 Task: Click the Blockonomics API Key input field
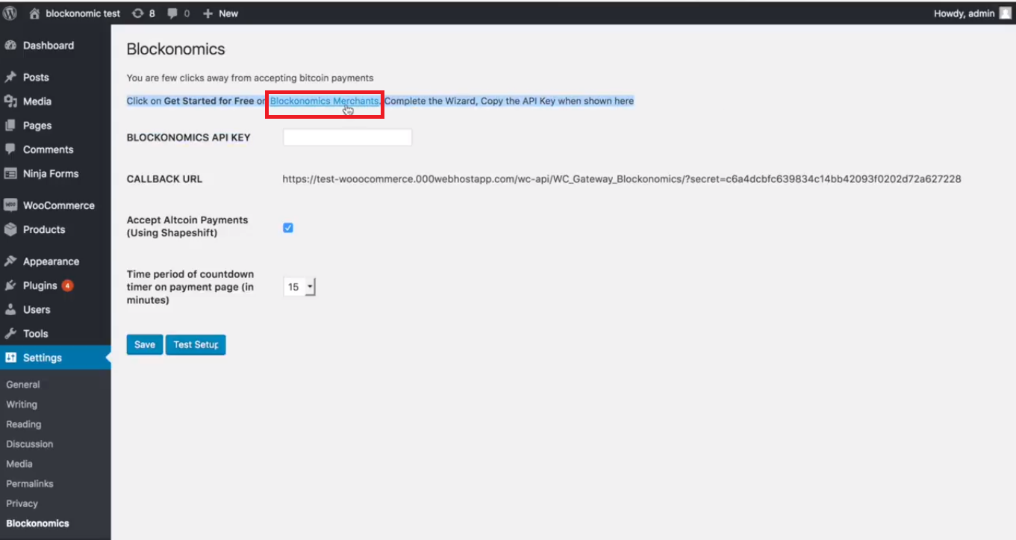pos(348,137)
